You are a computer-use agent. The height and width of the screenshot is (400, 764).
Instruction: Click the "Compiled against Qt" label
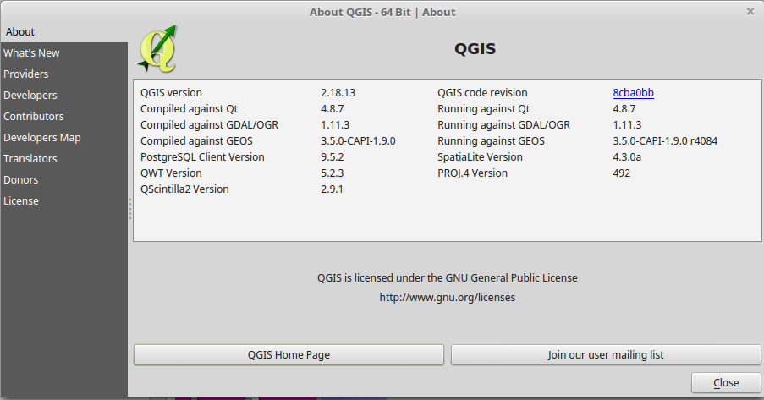[x=189, y=108]
